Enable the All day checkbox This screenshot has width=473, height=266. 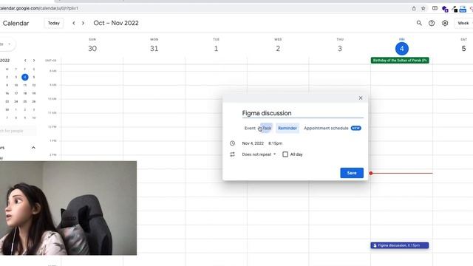(x=285, y=154)
